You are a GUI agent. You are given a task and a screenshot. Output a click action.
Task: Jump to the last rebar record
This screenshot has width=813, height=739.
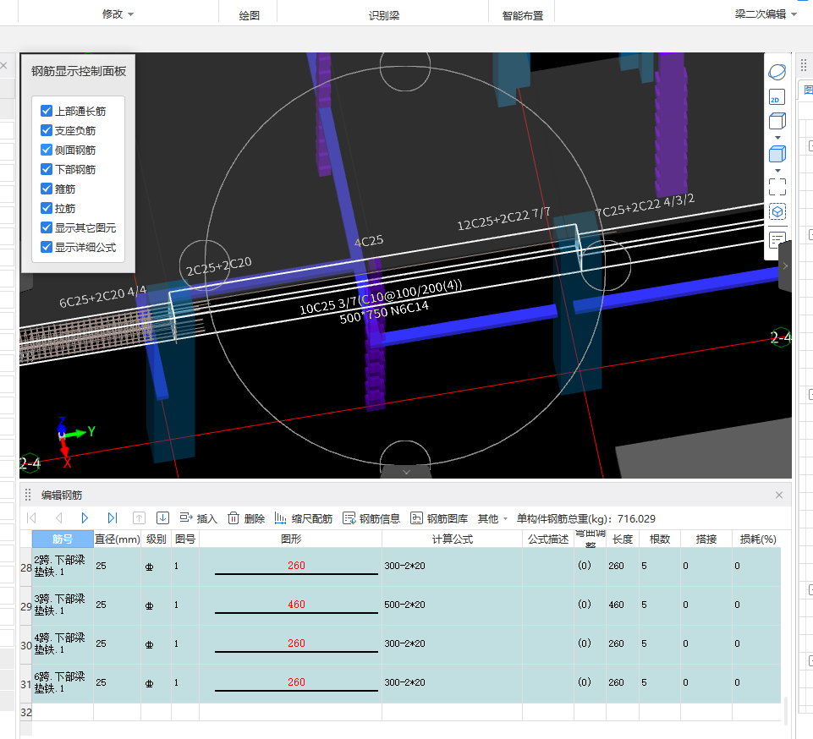[112, 517]
